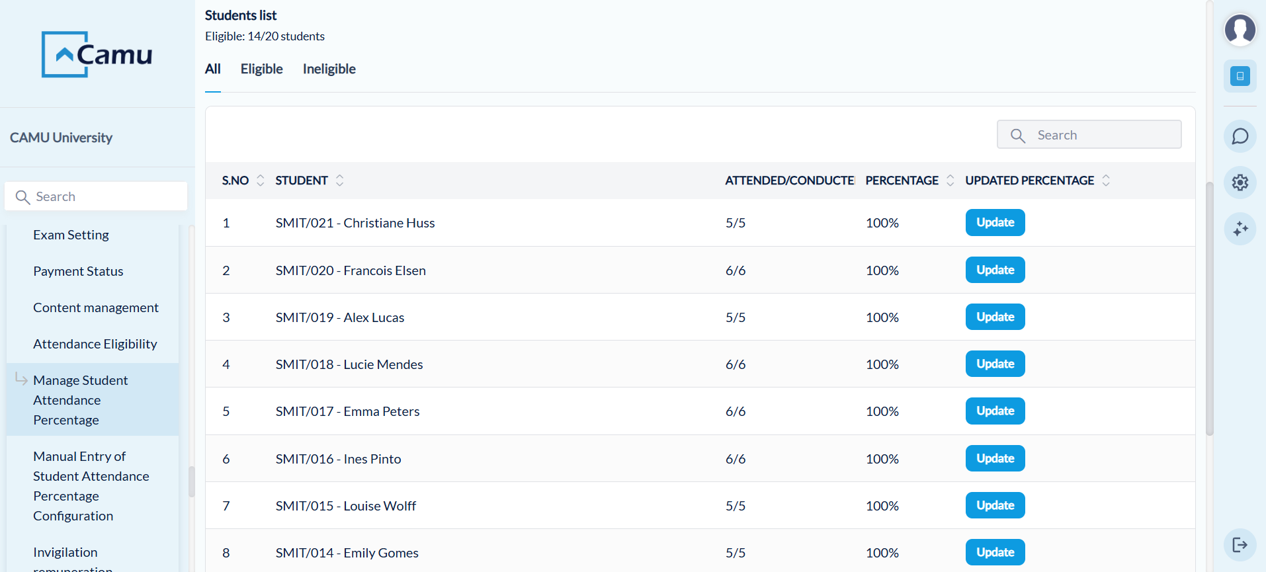The image size is (1266, 572).
Task: Click the page vertical scrollbar
Action: pos(1209,307)
